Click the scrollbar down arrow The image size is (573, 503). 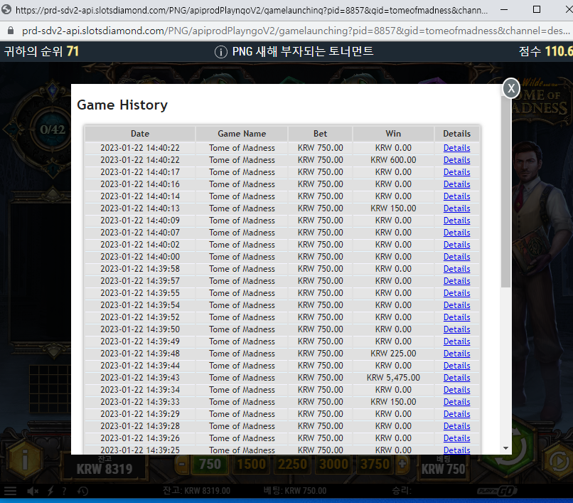point(505,448)
